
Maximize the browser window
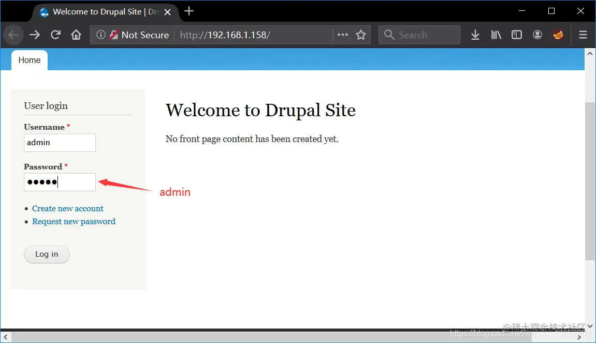pos(551,11)
